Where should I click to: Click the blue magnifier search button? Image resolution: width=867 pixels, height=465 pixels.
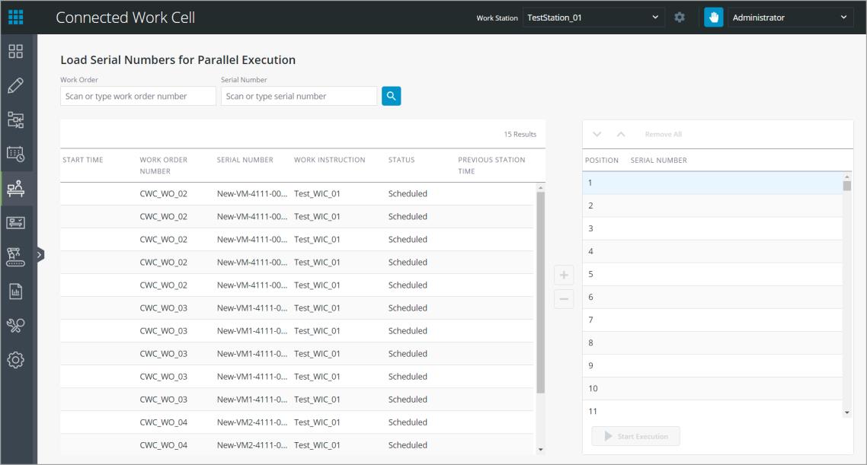click(391, 96)
